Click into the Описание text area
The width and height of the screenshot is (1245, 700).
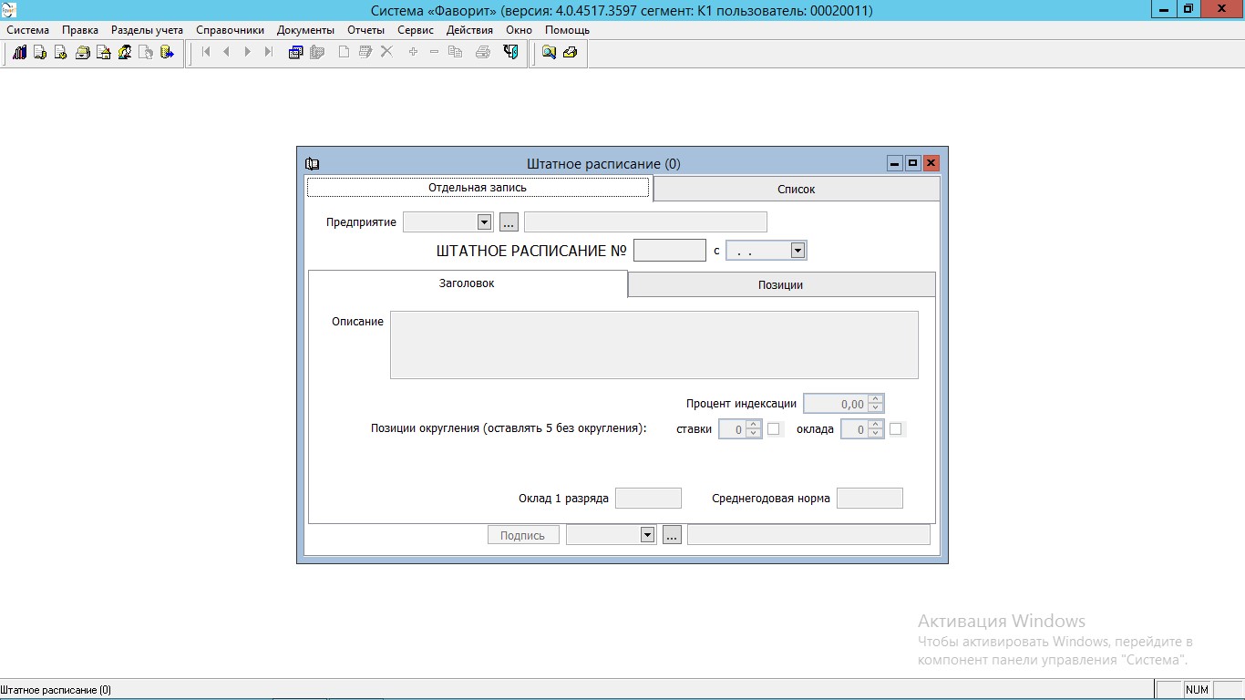[x=653, y=345]
